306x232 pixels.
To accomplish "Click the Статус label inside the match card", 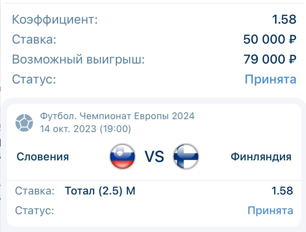I will tap(35, 210).
